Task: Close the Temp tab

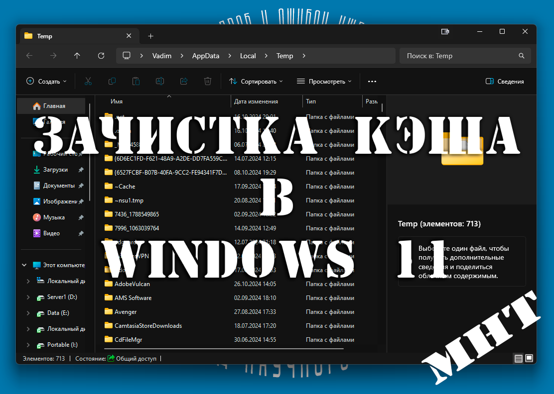Action: coord(129,36)
